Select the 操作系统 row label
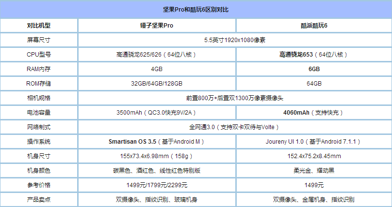392x207 pixels. (x=39, y=142)
